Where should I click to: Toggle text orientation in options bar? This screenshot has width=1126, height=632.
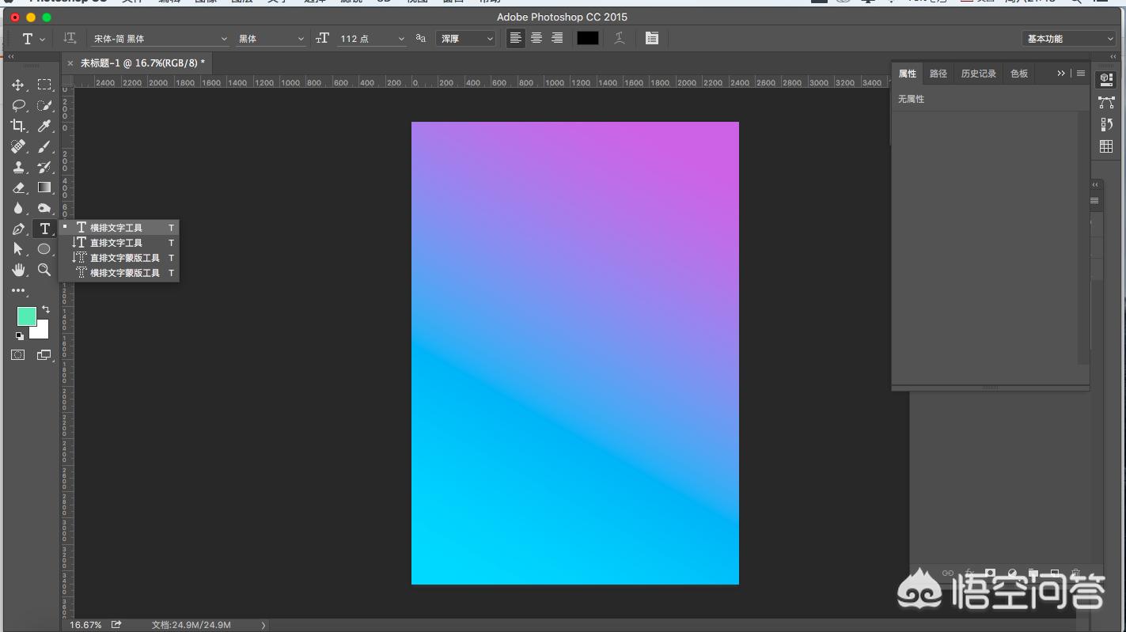70,38
